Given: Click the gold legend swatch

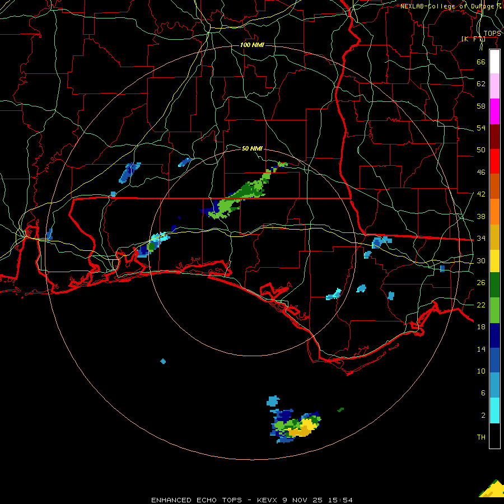Looking at the screenshot, I should pos(494,237).
